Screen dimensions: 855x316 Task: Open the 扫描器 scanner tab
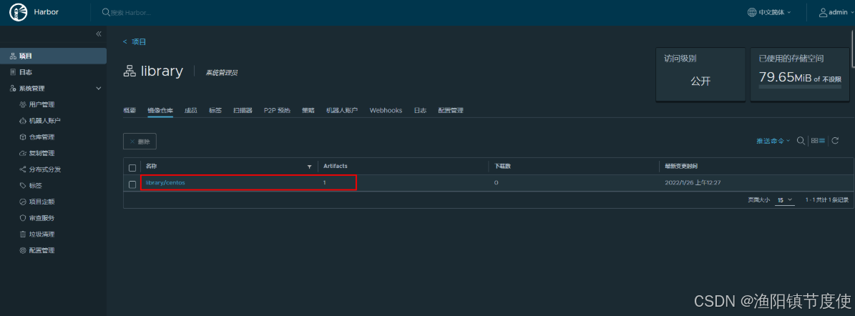click(243, 110)
